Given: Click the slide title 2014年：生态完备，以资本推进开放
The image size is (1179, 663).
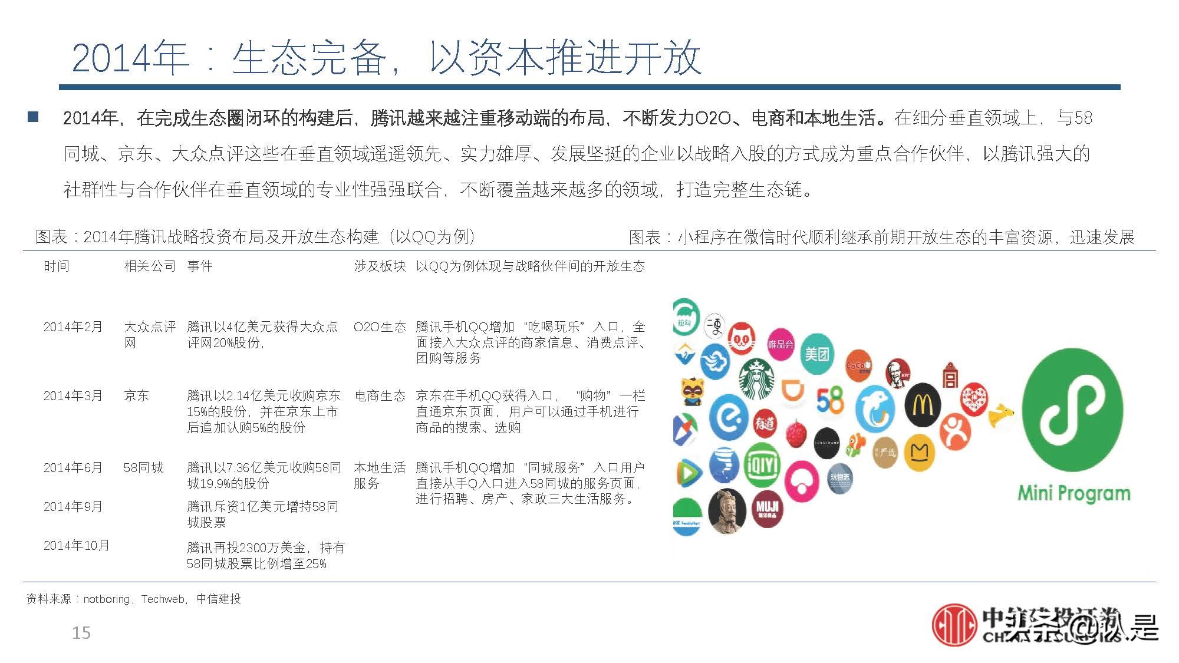Looking at the screenshot, I should 383,56.
